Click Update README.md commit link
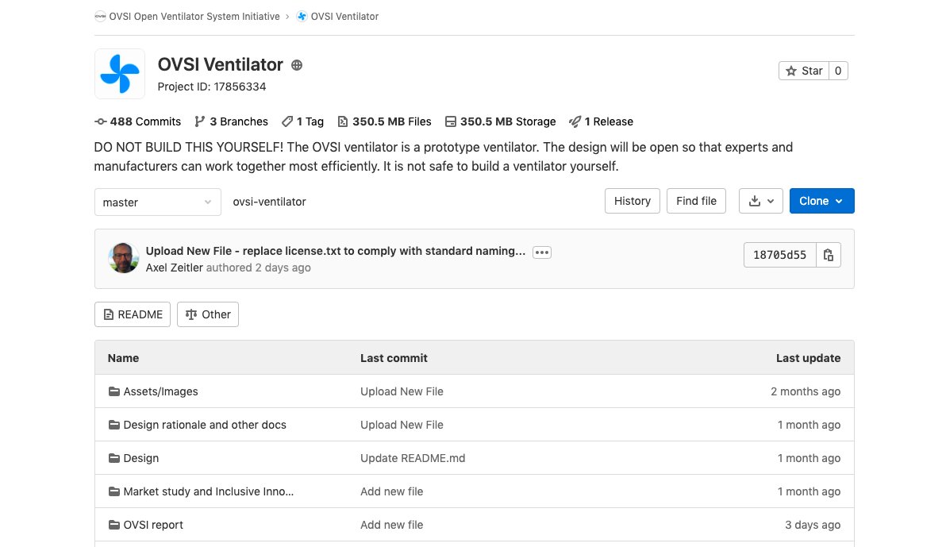Image resolution: width=946 pixels, height=547 pixels. 413,458
